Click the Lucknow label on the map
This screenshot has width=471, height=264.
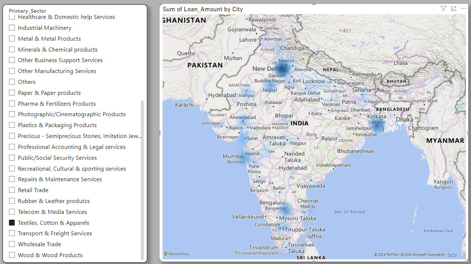314,81
